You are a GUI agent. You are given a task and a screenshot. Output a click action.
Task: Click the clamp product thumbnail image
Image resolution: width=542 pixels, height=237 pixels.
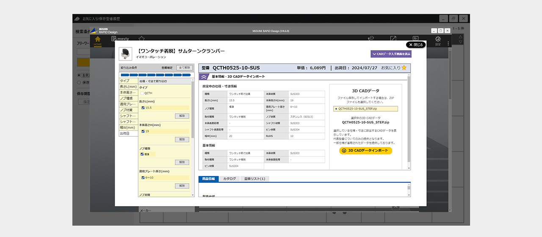pos(125,53)
